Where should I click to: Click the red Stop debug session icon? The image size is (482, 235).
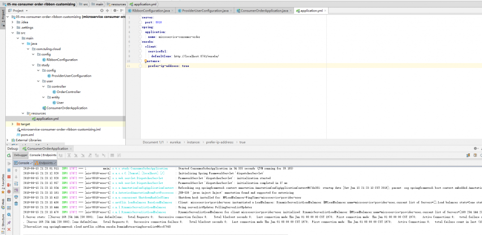[8, 177]
